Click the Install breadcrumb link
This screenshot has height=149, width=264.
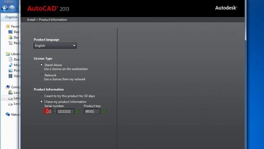click(x=31, y=19)
